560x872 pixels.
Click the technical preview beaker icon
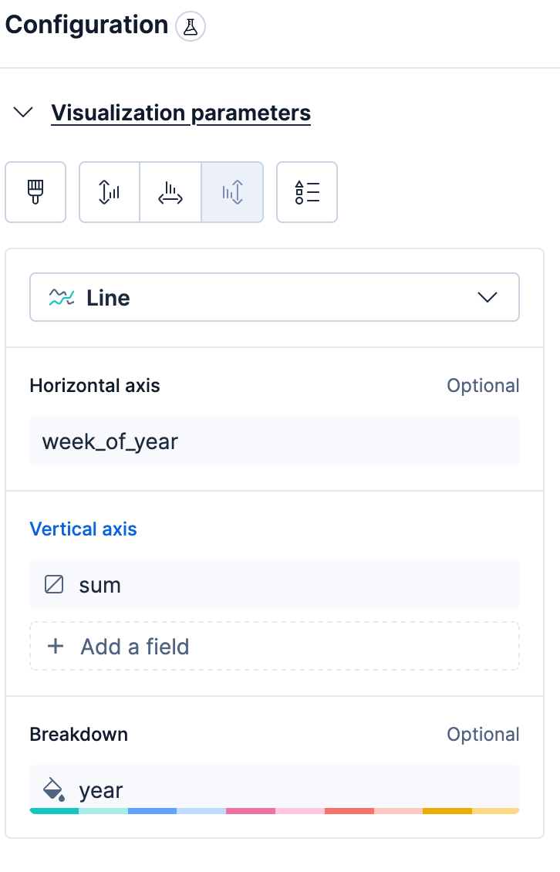pyautogui.click(x=191, y=27)
